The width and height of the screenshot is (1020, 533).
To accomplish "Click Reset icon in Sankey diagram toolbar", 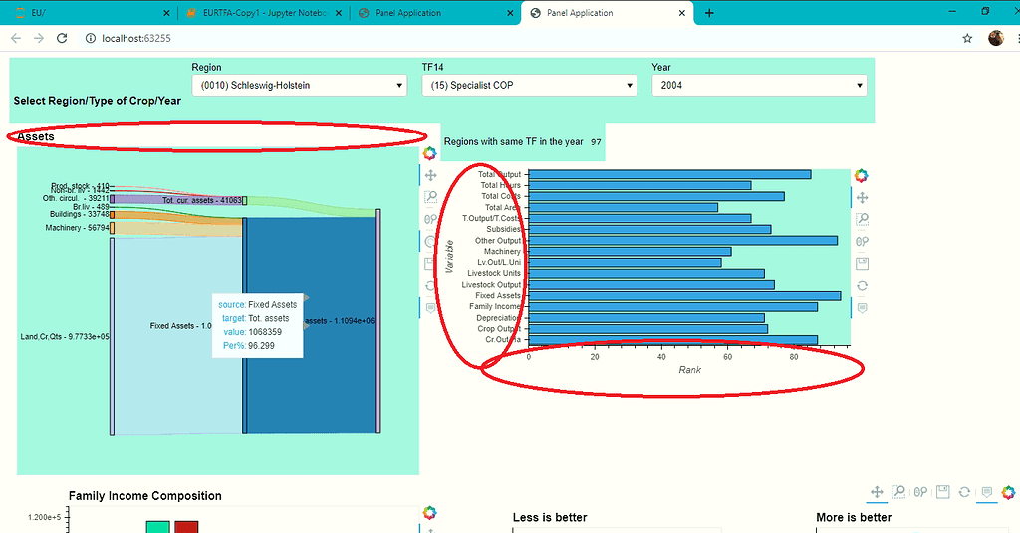I will tap(430, 285).
